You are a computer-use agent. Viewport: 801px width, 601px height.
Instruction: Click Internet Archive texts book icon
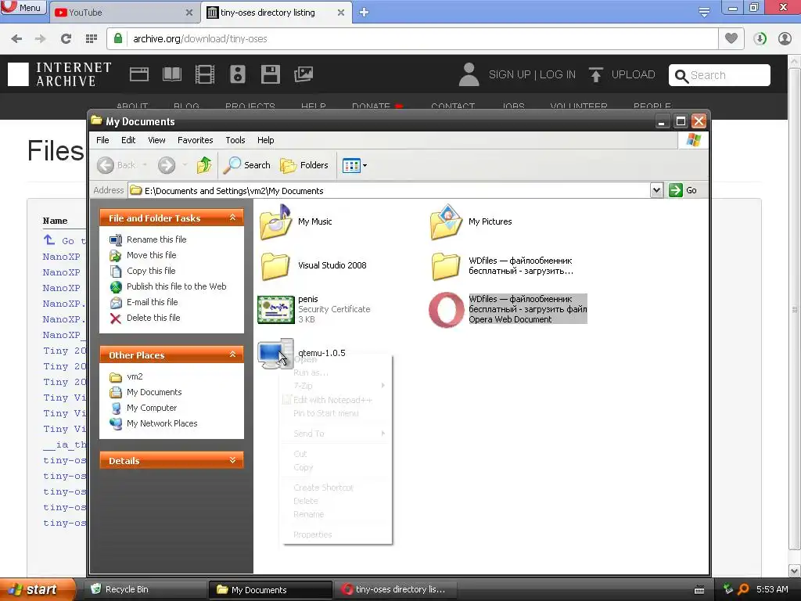pos(171,74)
